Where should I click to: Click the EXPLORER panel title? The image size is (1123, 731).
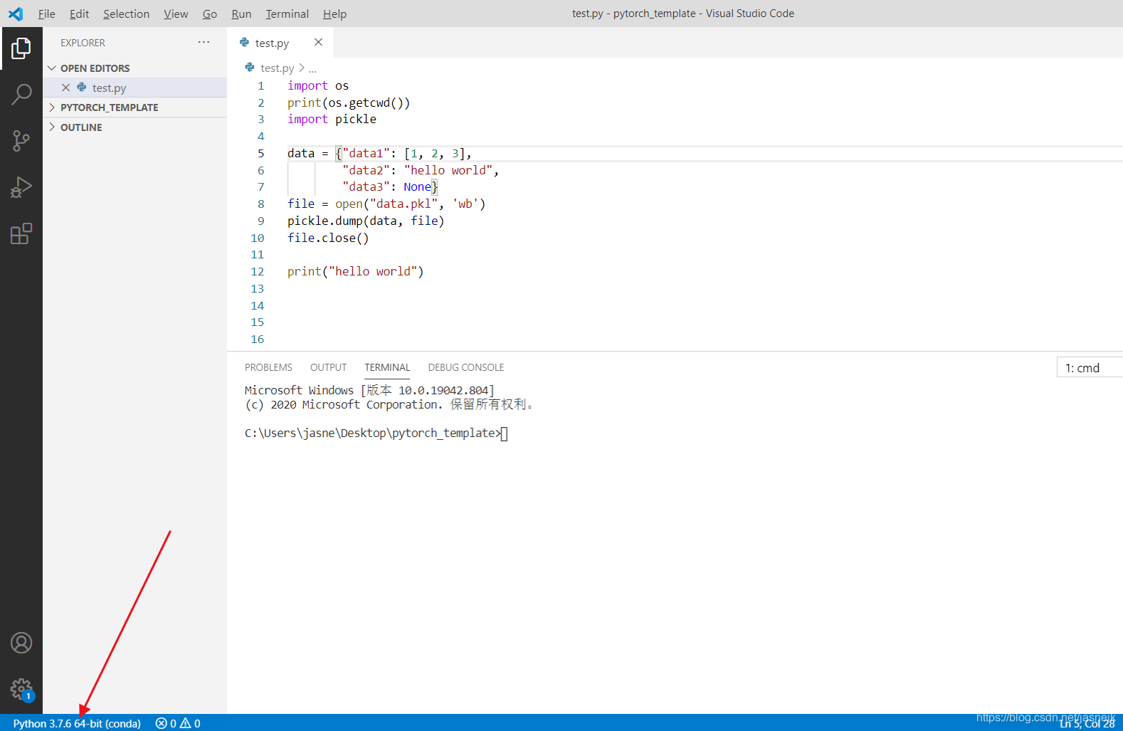pyautogui.click(x=83, y=43)
